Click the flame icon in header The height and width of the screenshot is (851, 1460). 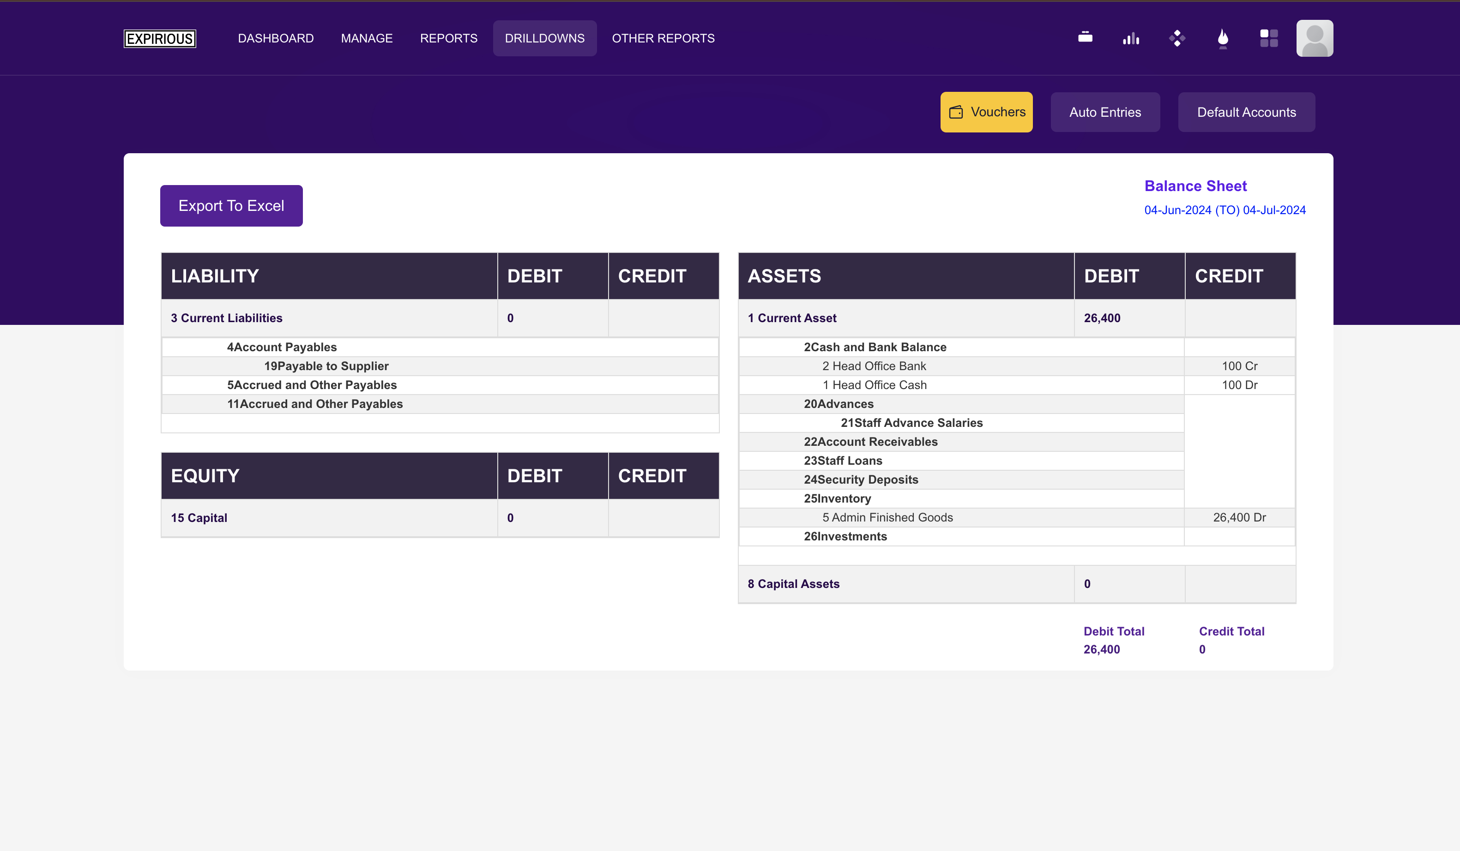tap(1223, 39)
